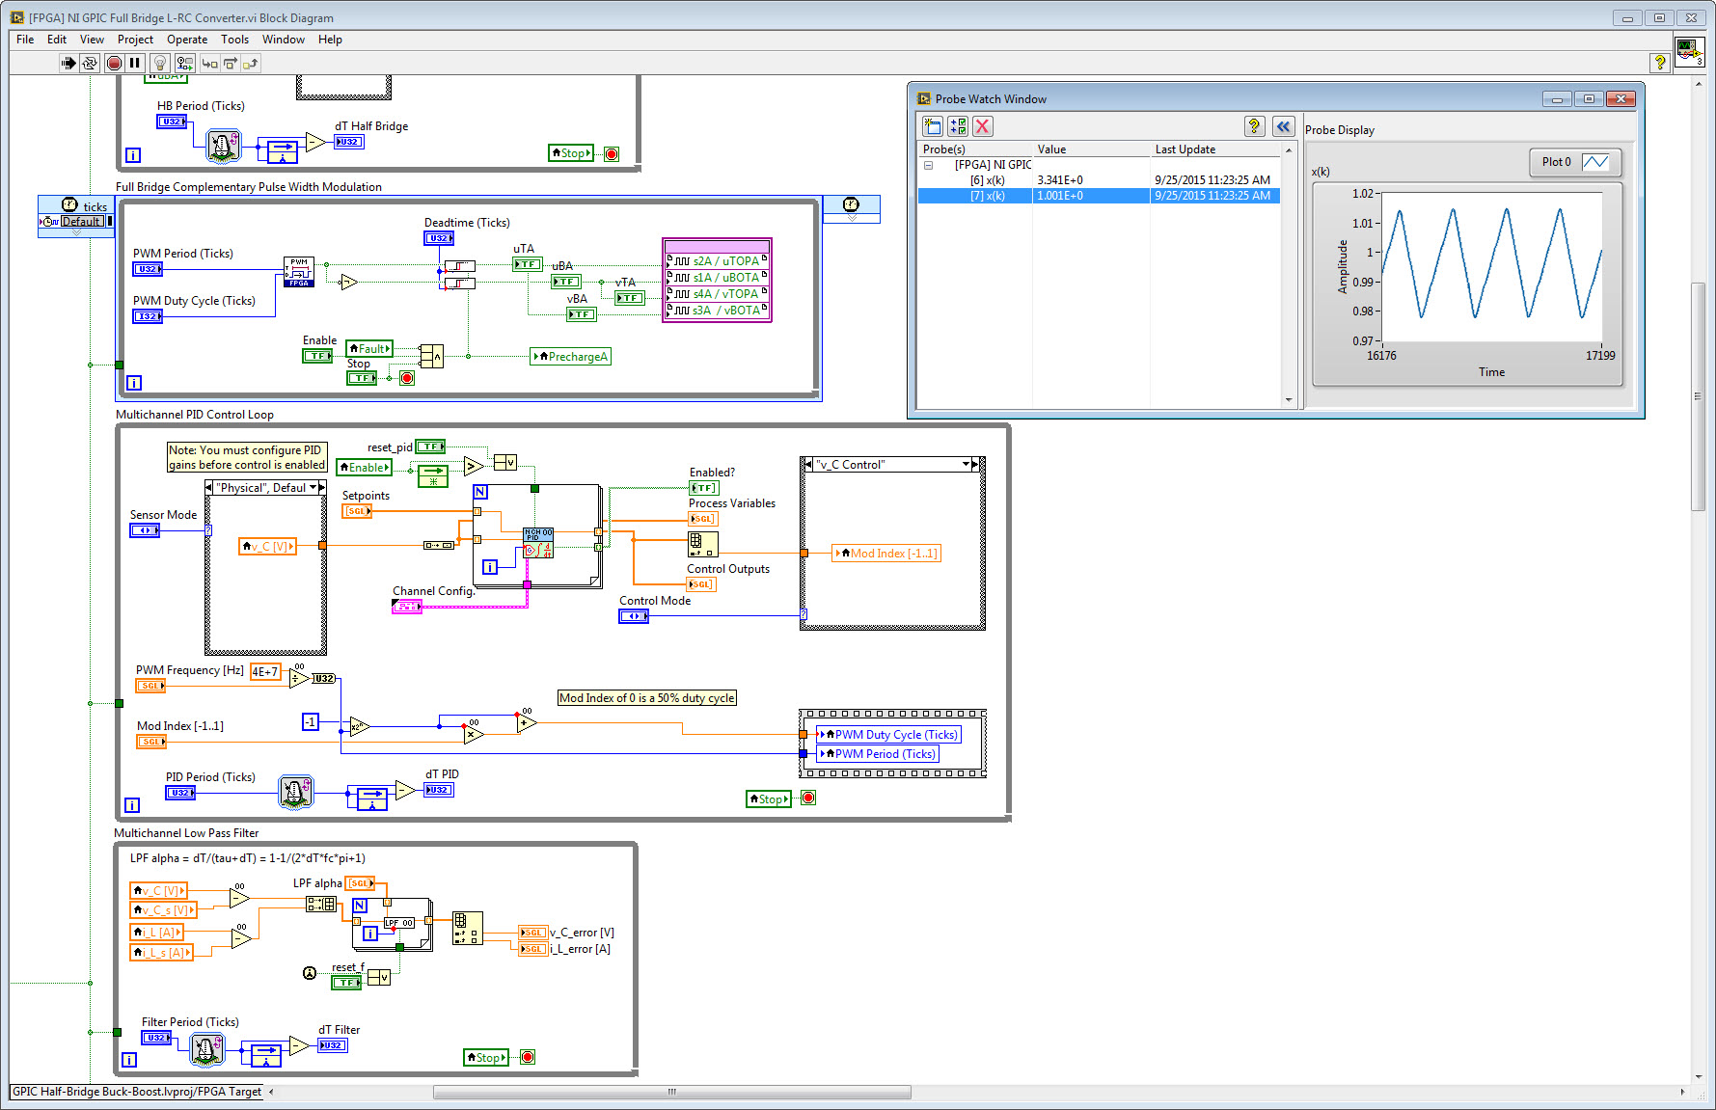1716x1110 pixels.
Task: Click the Run arrow in the toolbar
Action: [68, 64]
